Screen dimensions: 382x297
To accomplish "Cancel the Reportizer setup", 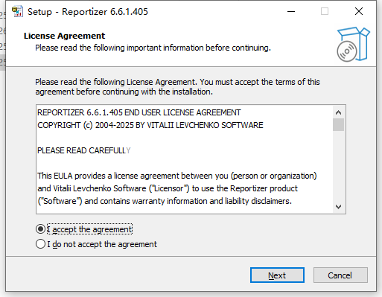I will pos(340,275).
